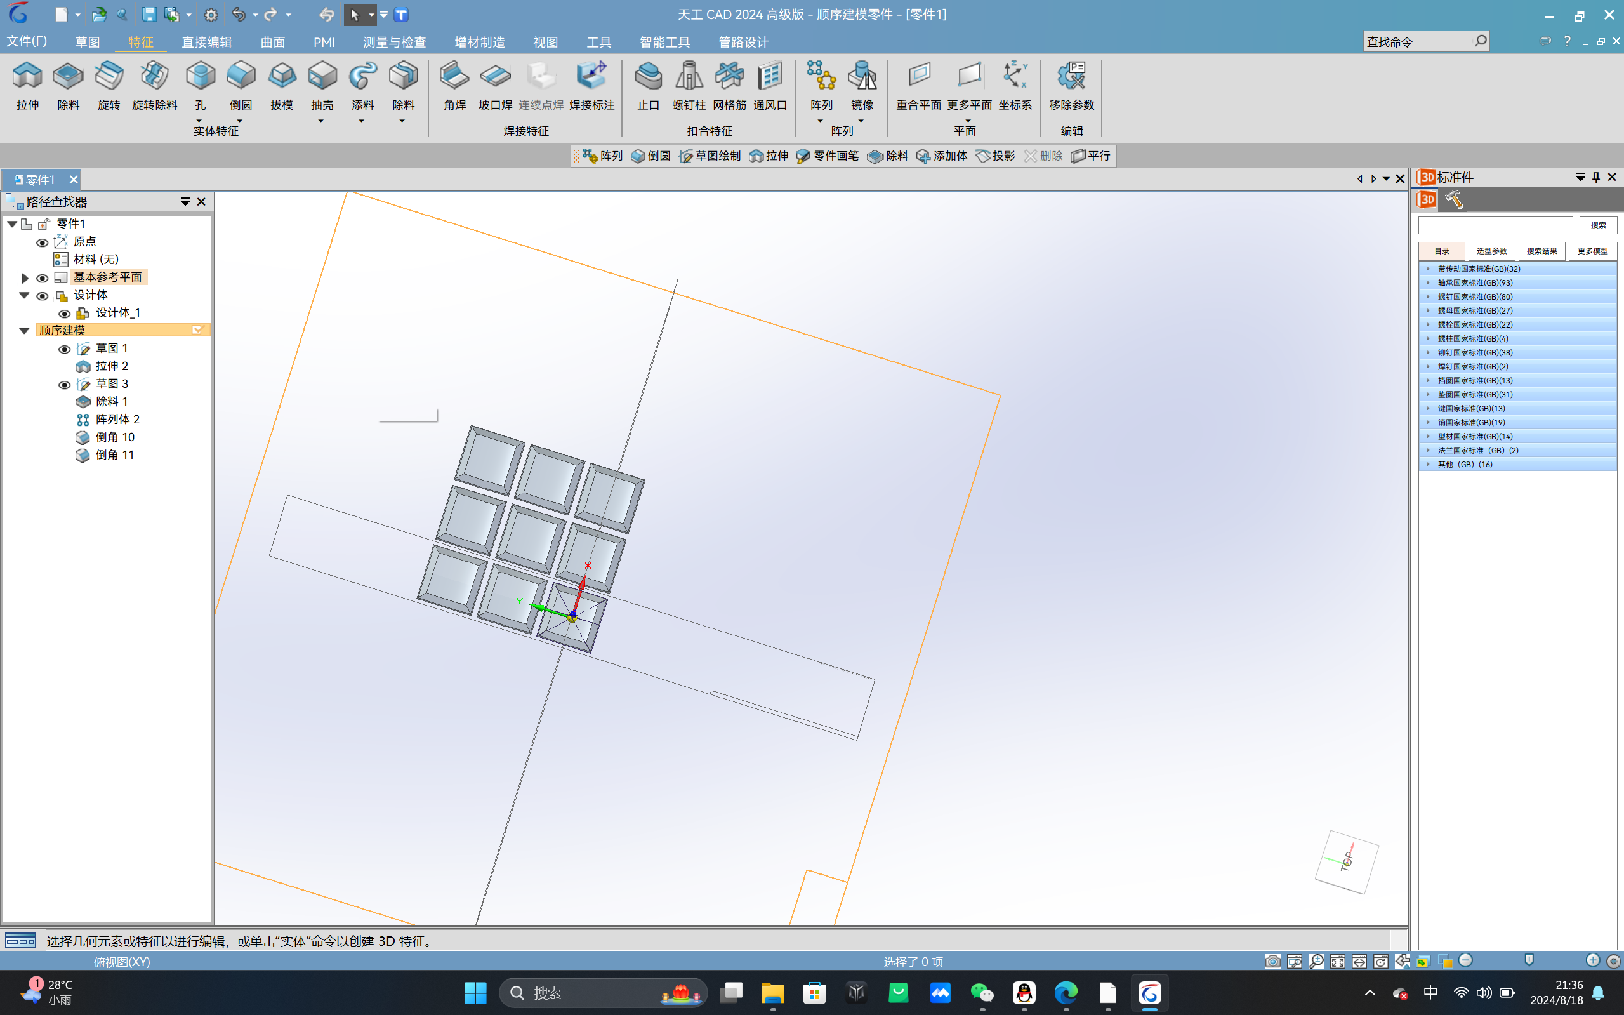This screenshot has width=1624, height=1015.
Task: Expand 带传动国家标准(GB)(32) category
Action: coord(1427,269)
